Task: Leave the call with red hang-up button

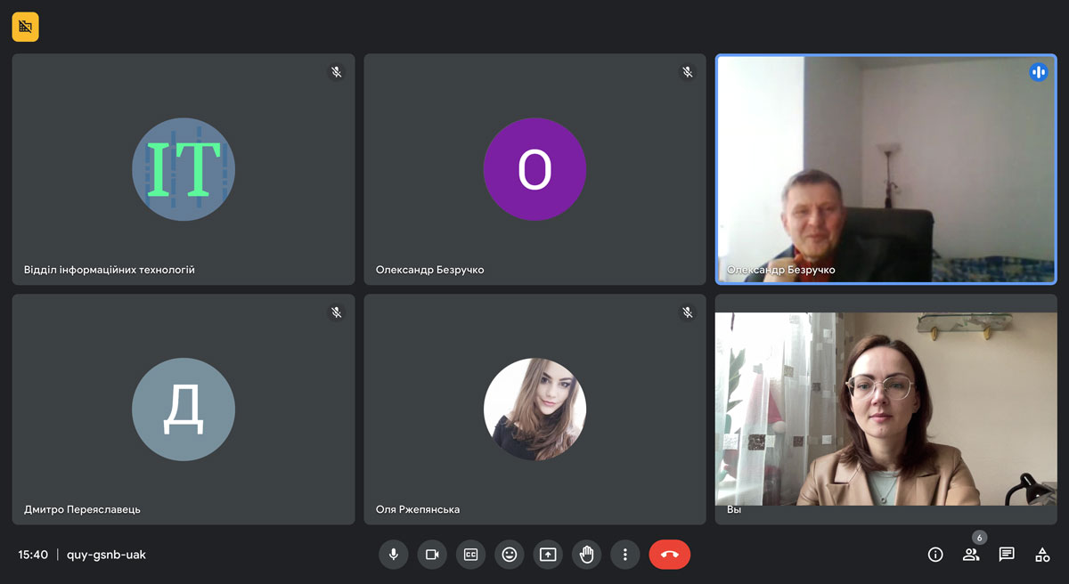Action: pos(669,555)
